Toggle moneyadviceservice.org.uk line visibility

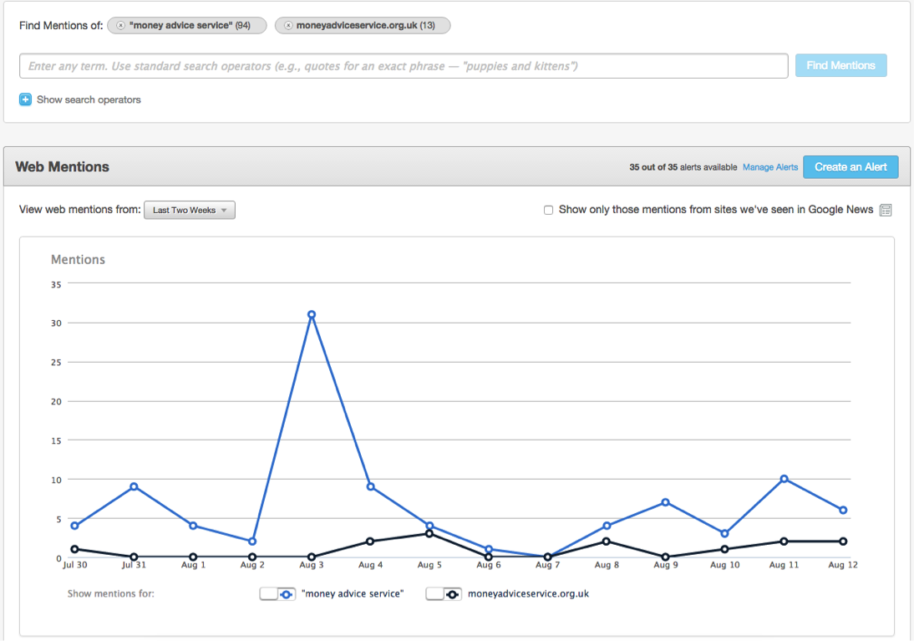[444, 594]
